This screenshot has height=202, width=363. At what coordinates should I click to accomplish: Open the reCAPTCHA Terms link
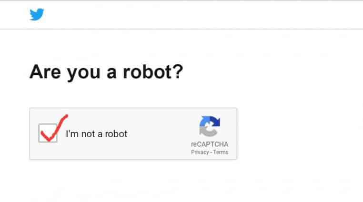click(221, 152)
